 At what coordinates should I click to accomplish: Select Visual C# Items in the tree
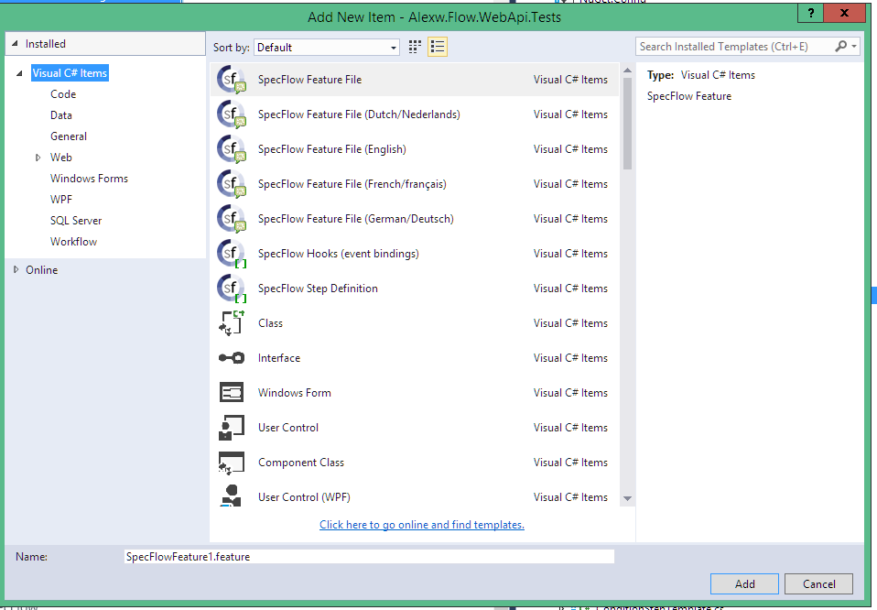tap(70, 73)
